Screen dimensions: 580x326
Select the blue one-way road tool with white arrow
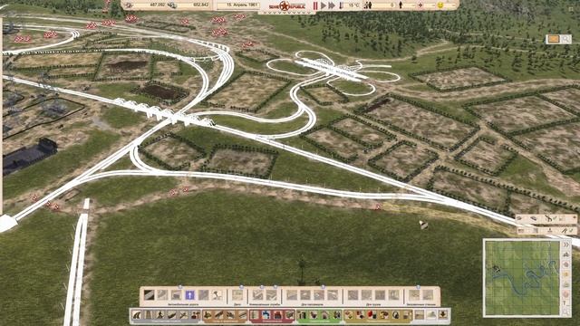coord(189,295)
